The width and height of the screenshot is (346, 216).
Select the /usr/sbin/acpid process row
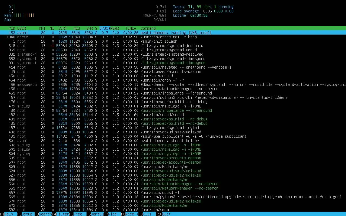[173, 76]
